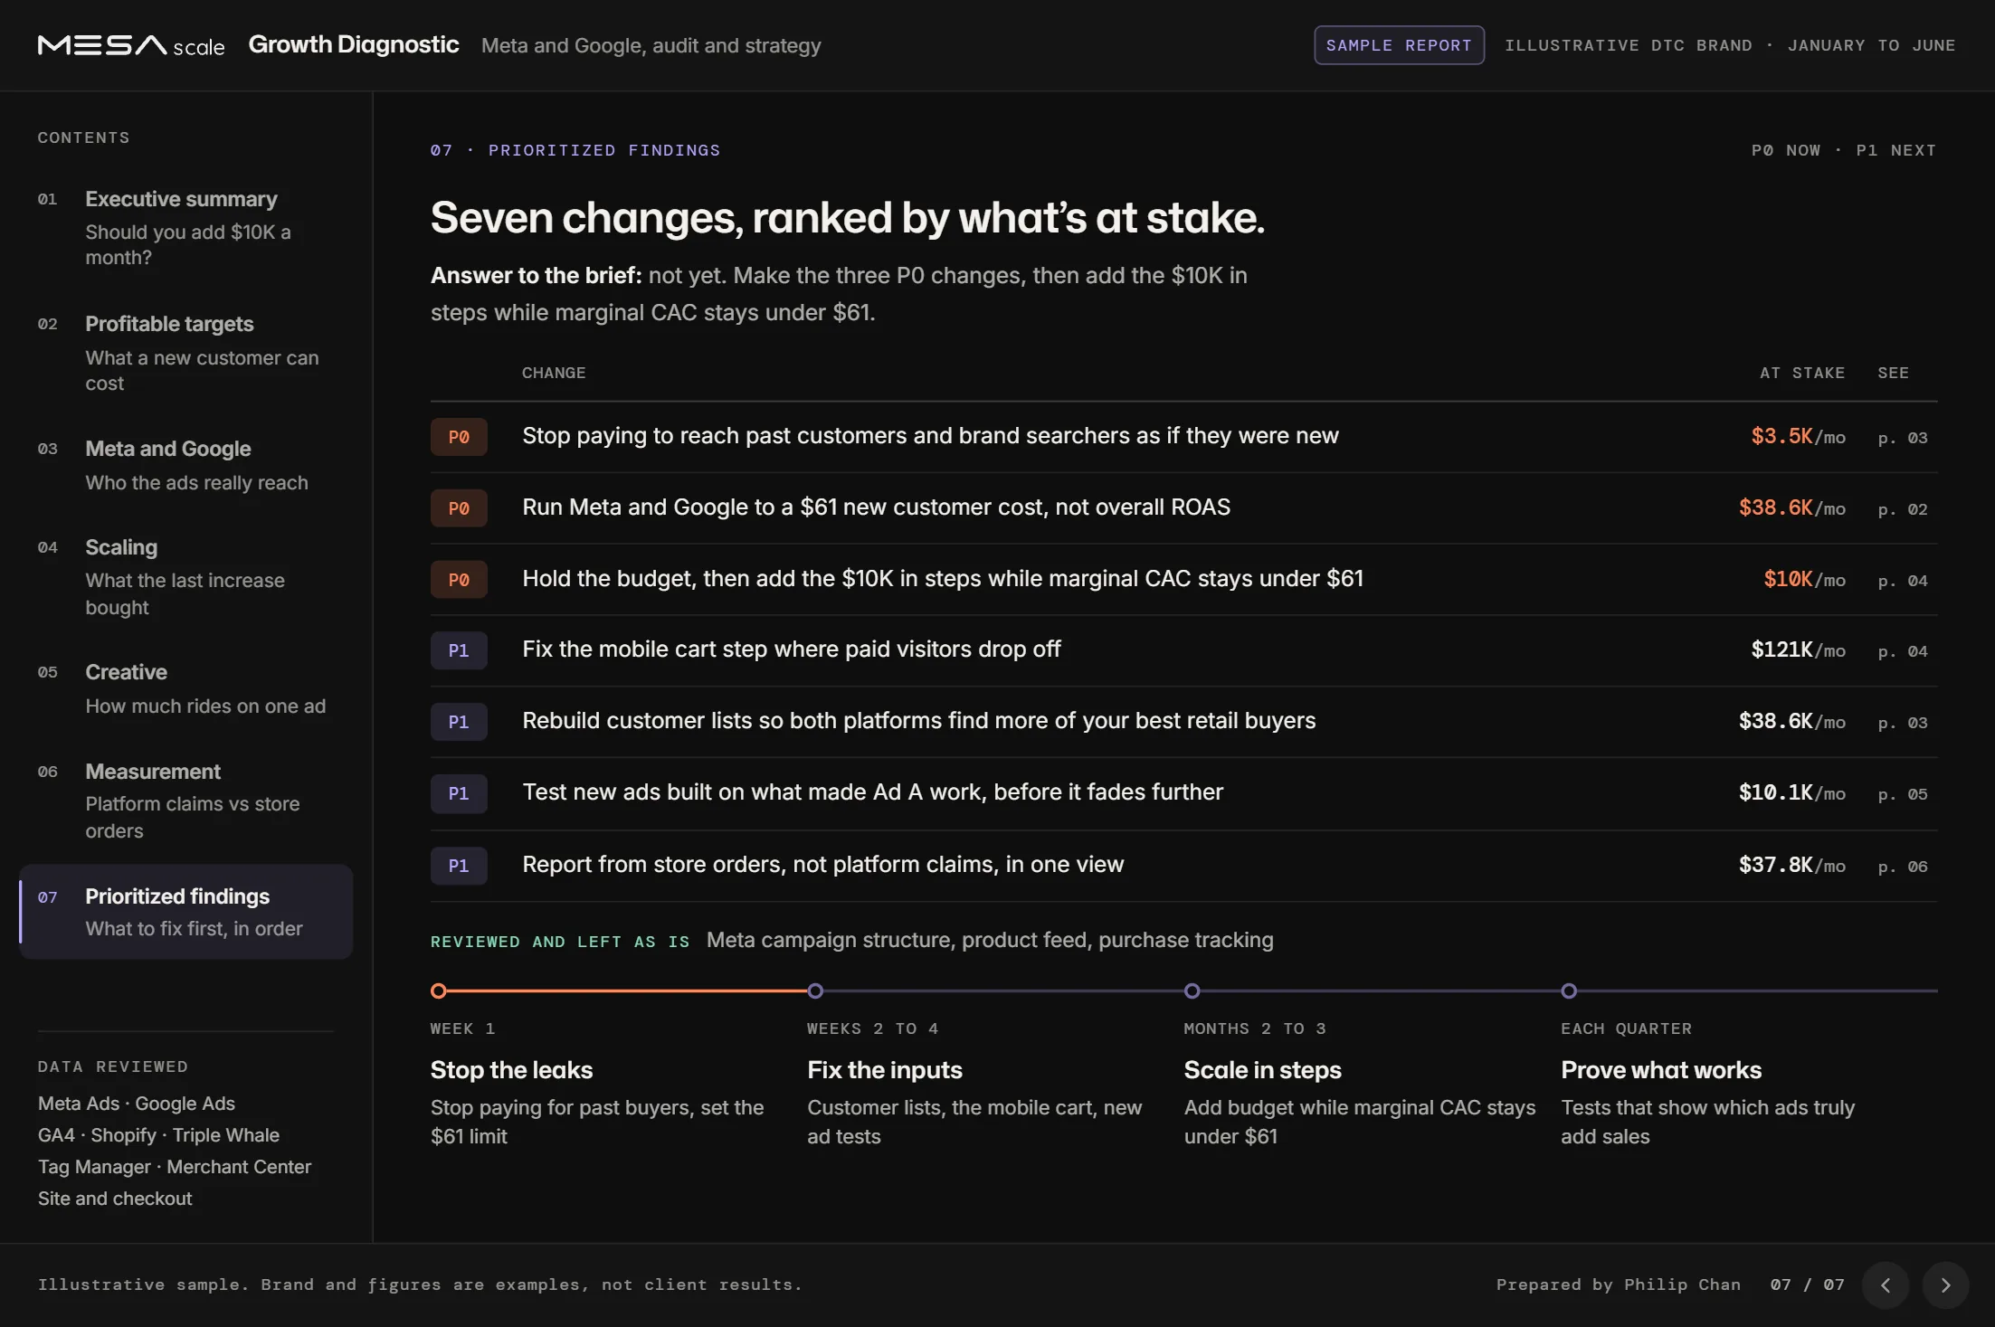The height and width of the screenshot is (1327, 1995).
Task: Click the $37.8K/mo at stake value
Action: click(x=1791, y=865)
